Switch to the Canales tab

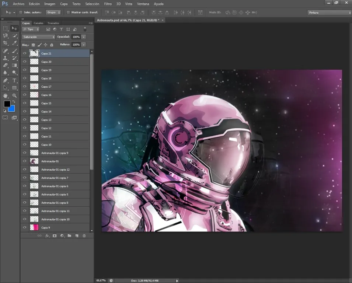coord(38,23)
